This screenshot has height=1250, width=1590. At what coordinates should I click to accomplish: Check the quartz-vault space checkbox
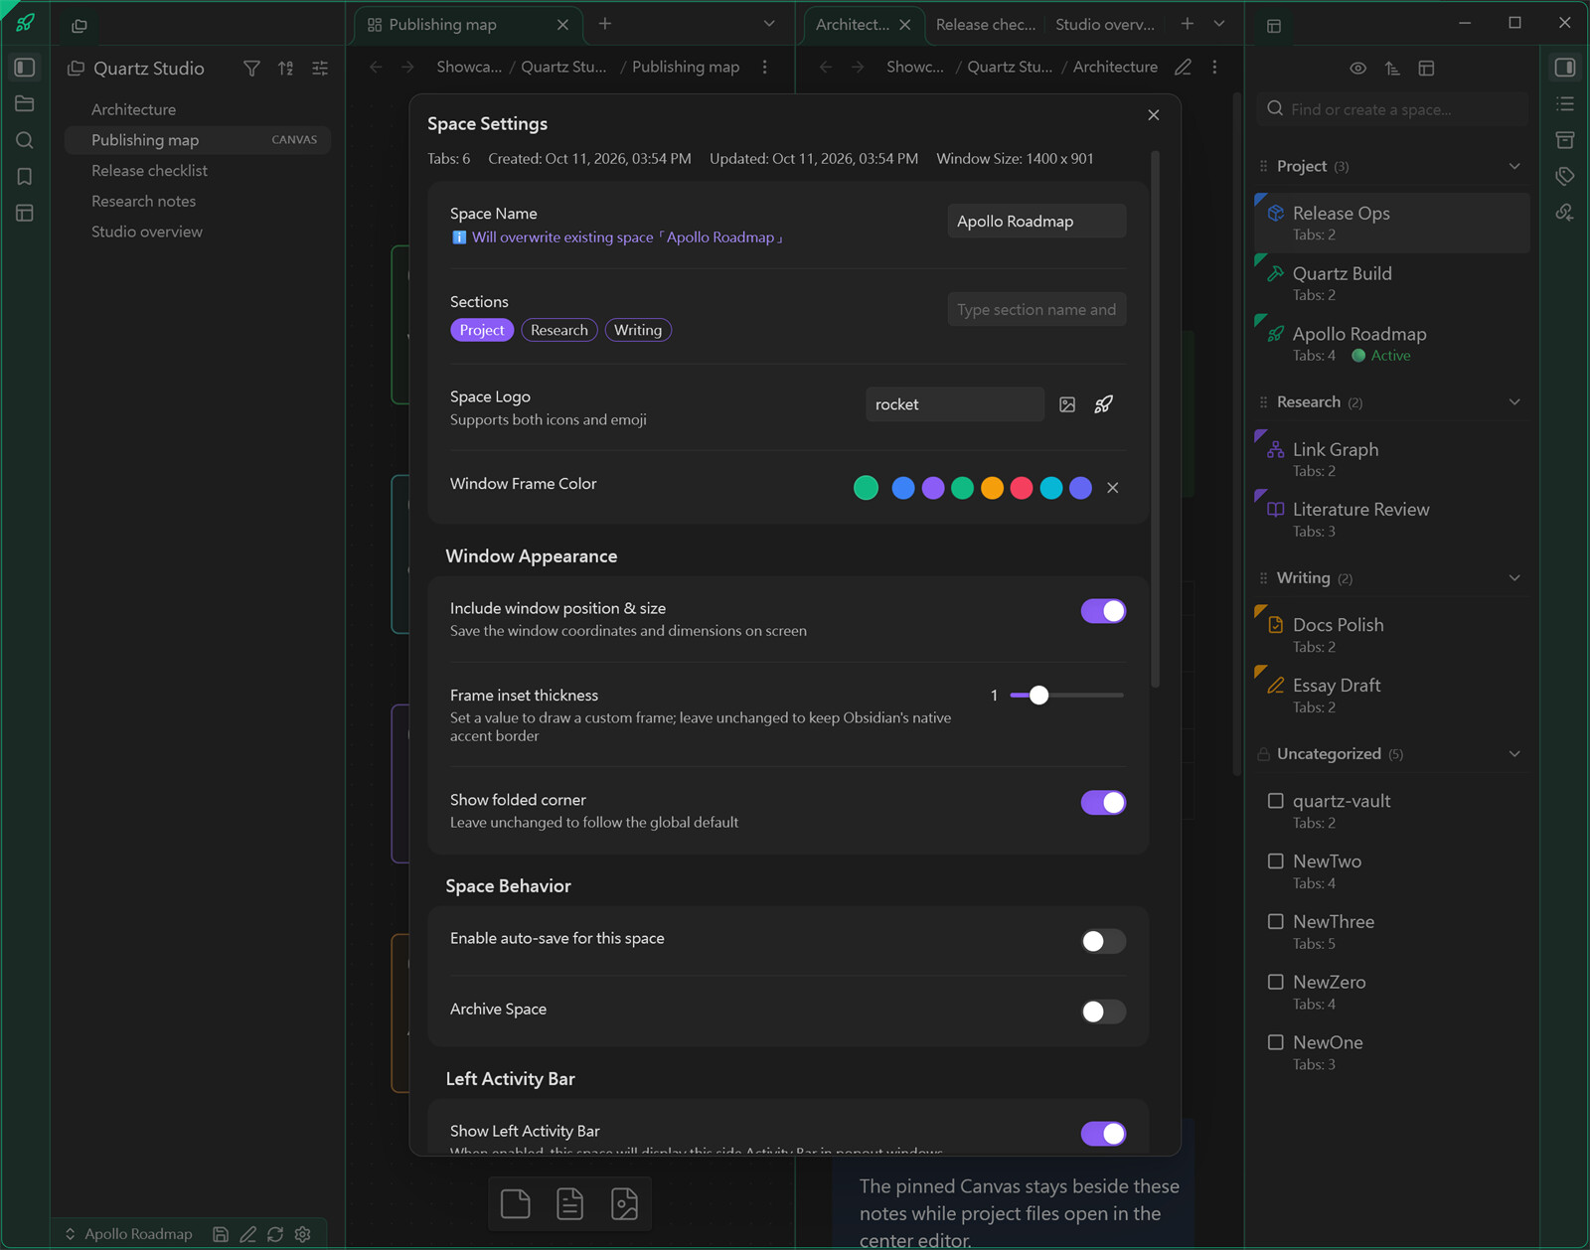[1276, 800]
